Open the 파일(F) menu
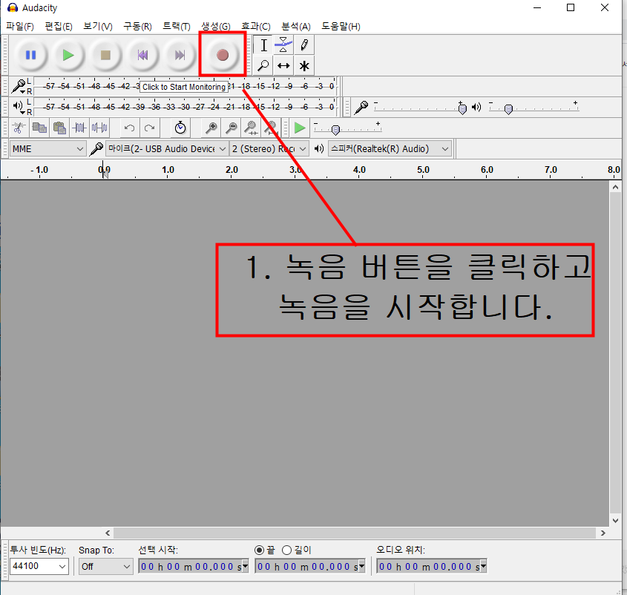The width and height of the screenshot is (627, 595). (x=19, y=27)
